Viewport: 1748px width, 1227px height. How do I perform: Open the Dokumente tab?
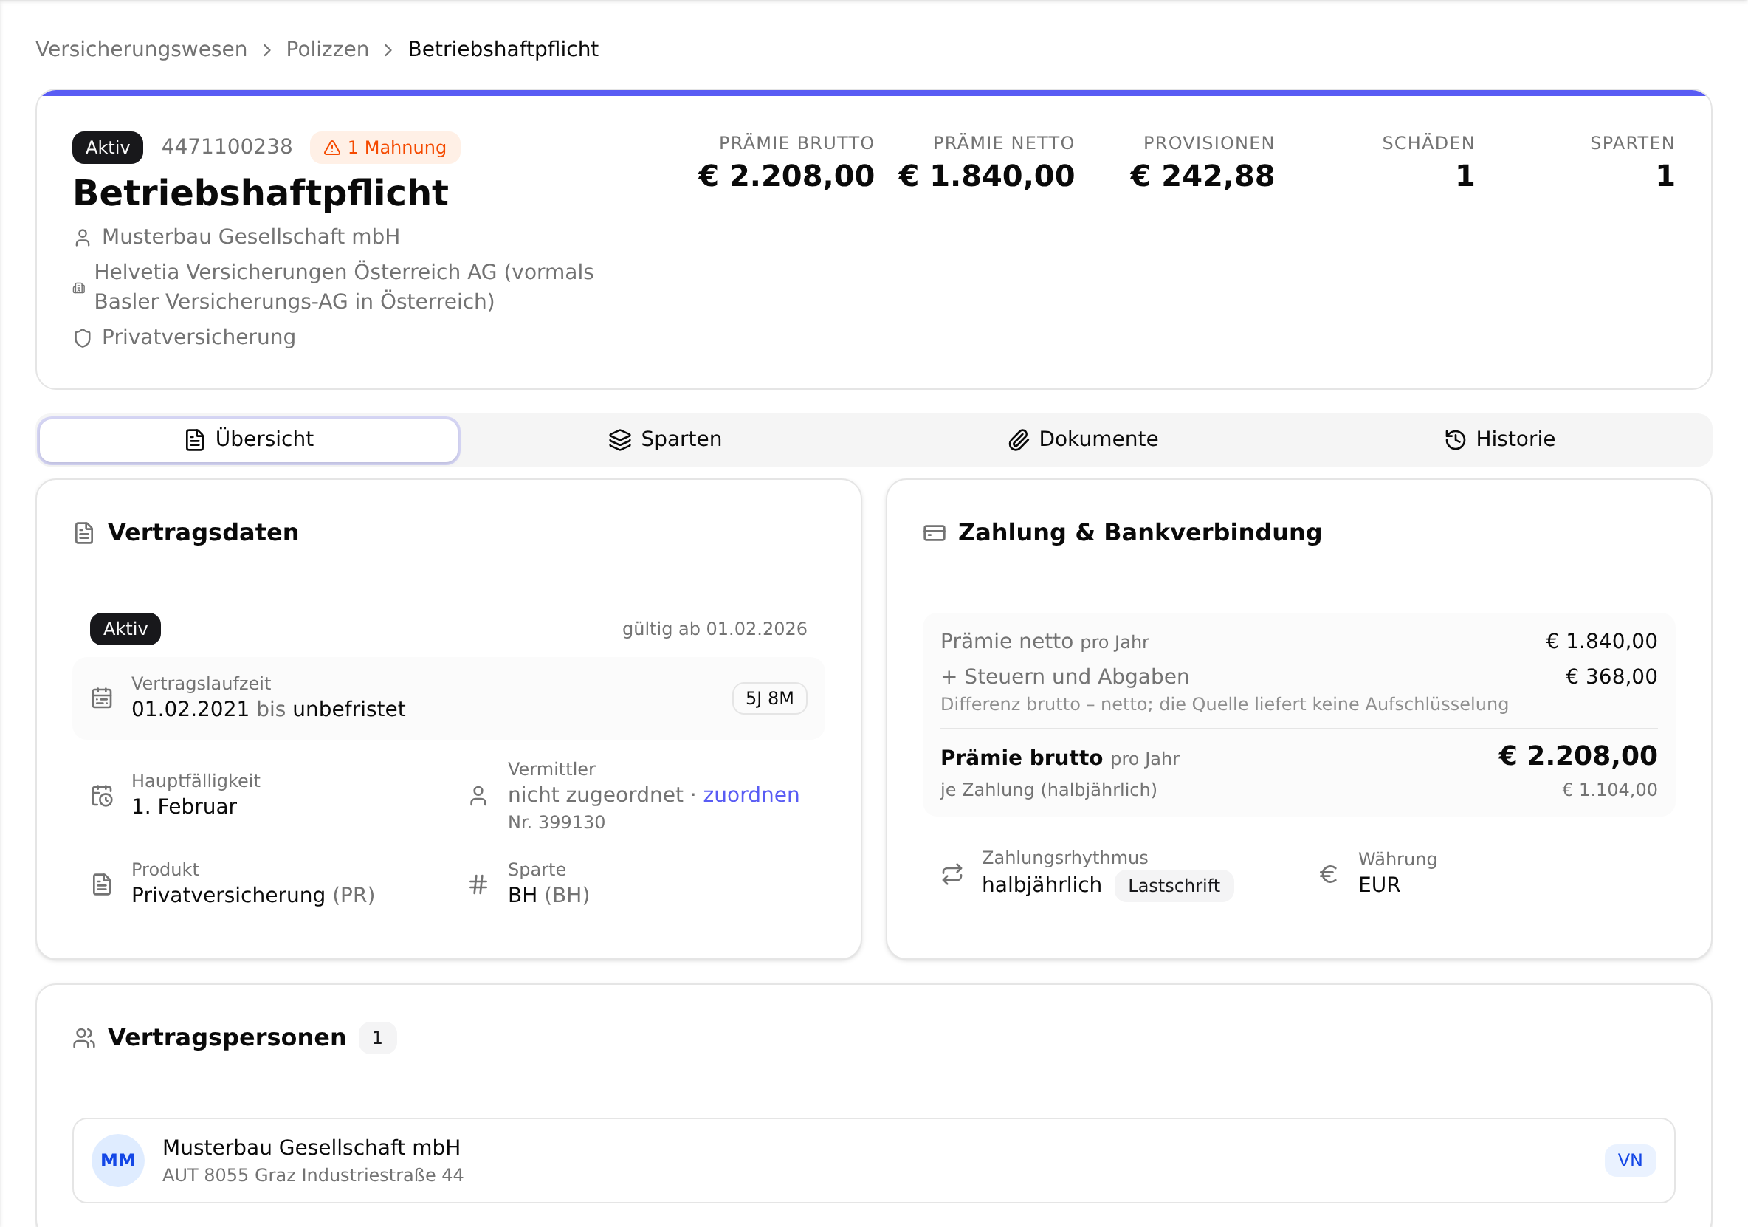point(1083,439)
